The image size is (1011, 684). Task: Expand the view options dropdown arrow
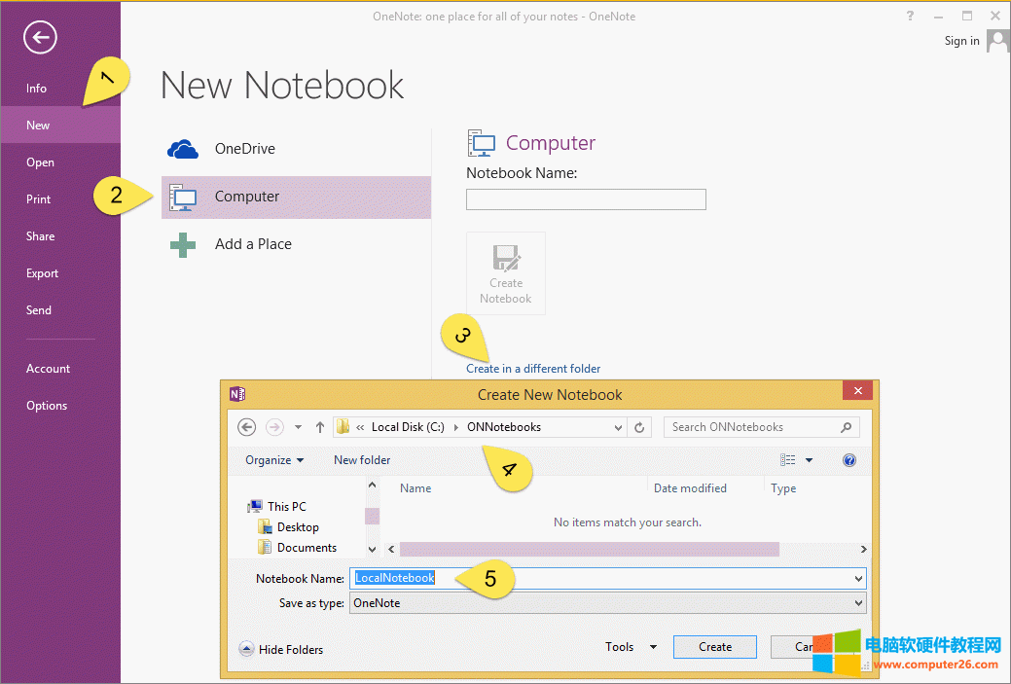809,460
